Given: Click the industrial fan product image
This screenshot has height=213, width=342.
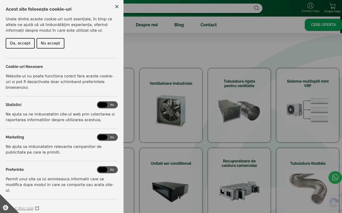Looking at the screenshot, I should click(x=171, y=111).
